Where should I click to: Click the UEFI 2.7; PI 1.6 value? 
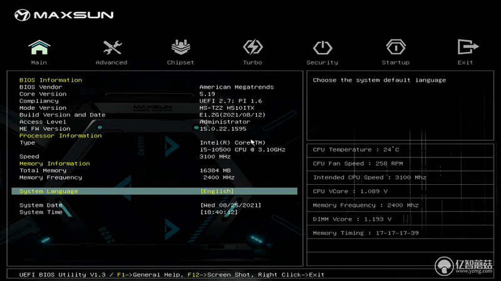click(230, 101)
